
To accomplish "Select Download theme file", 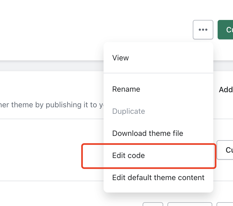I will coord(148,133).
